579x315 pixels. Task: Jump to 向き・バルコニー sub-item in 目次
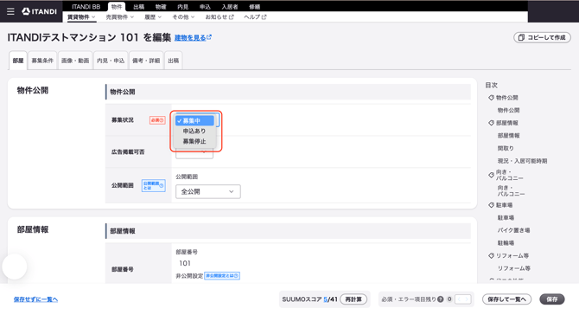pyautogui.click(x=511, y=190)
